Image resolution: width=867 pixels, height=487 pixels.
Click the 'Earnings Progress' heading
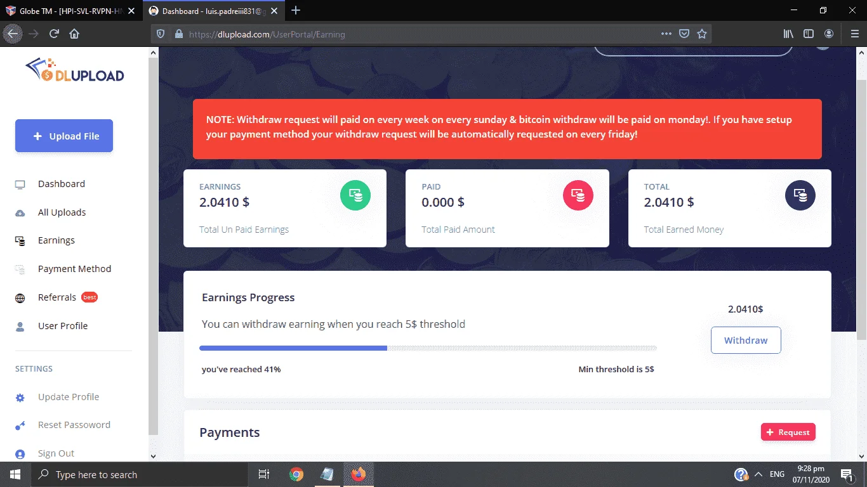pos(248,297)
